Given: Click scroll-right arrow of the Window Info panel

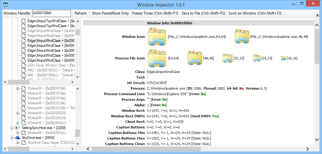Looking at the screenshot, I should point(308,149).
